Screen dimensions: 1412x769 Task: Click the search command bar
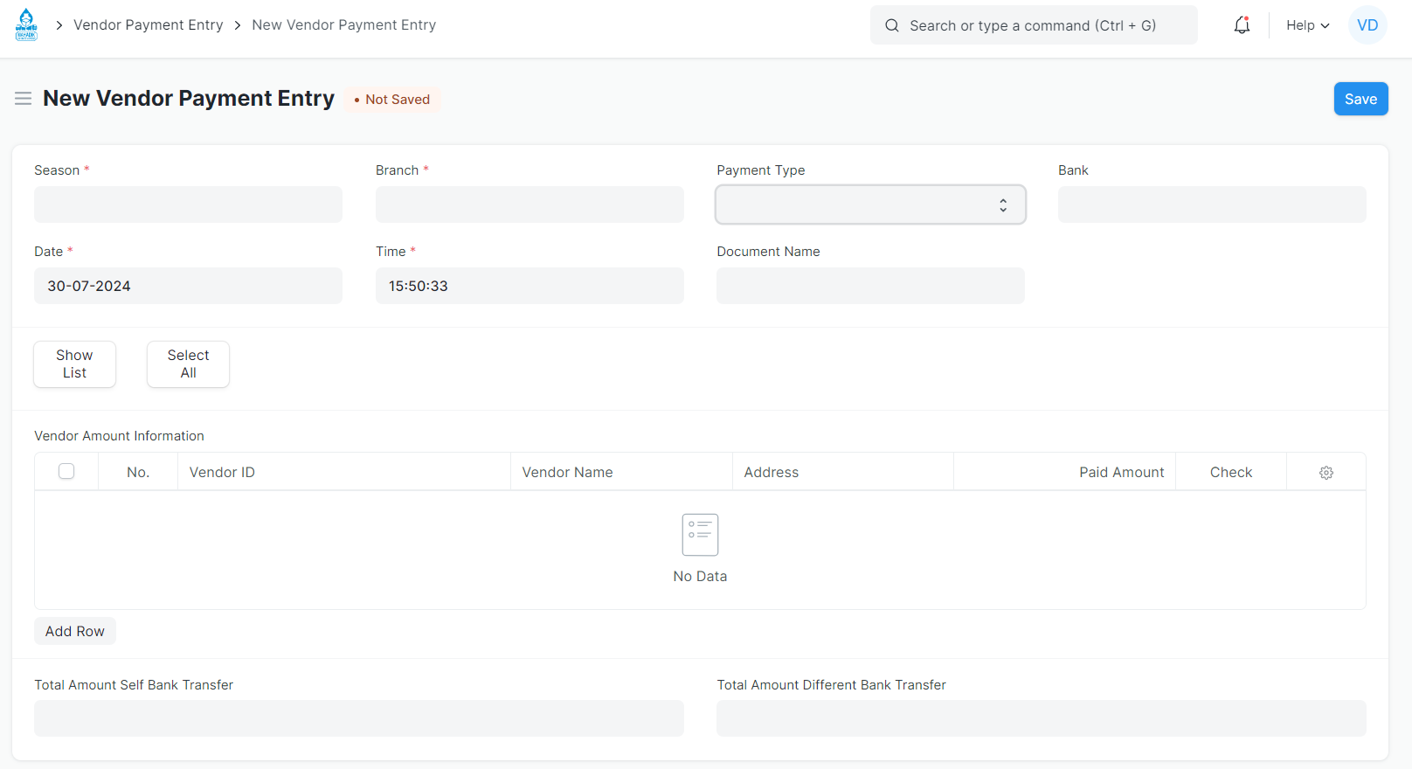1034,25
